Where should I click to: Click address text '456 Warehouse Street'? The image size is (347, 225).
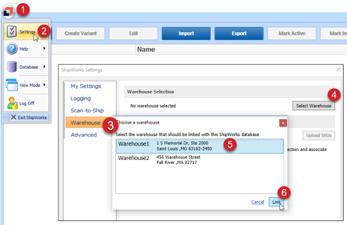pos(178,157)
